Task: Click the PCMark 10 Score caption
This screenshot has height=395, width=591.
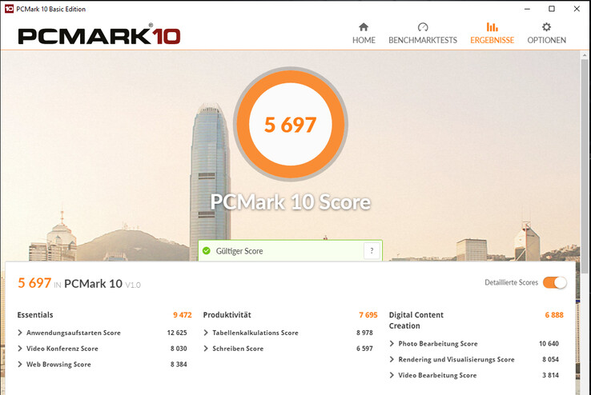Action: click(x=290, y=202)
